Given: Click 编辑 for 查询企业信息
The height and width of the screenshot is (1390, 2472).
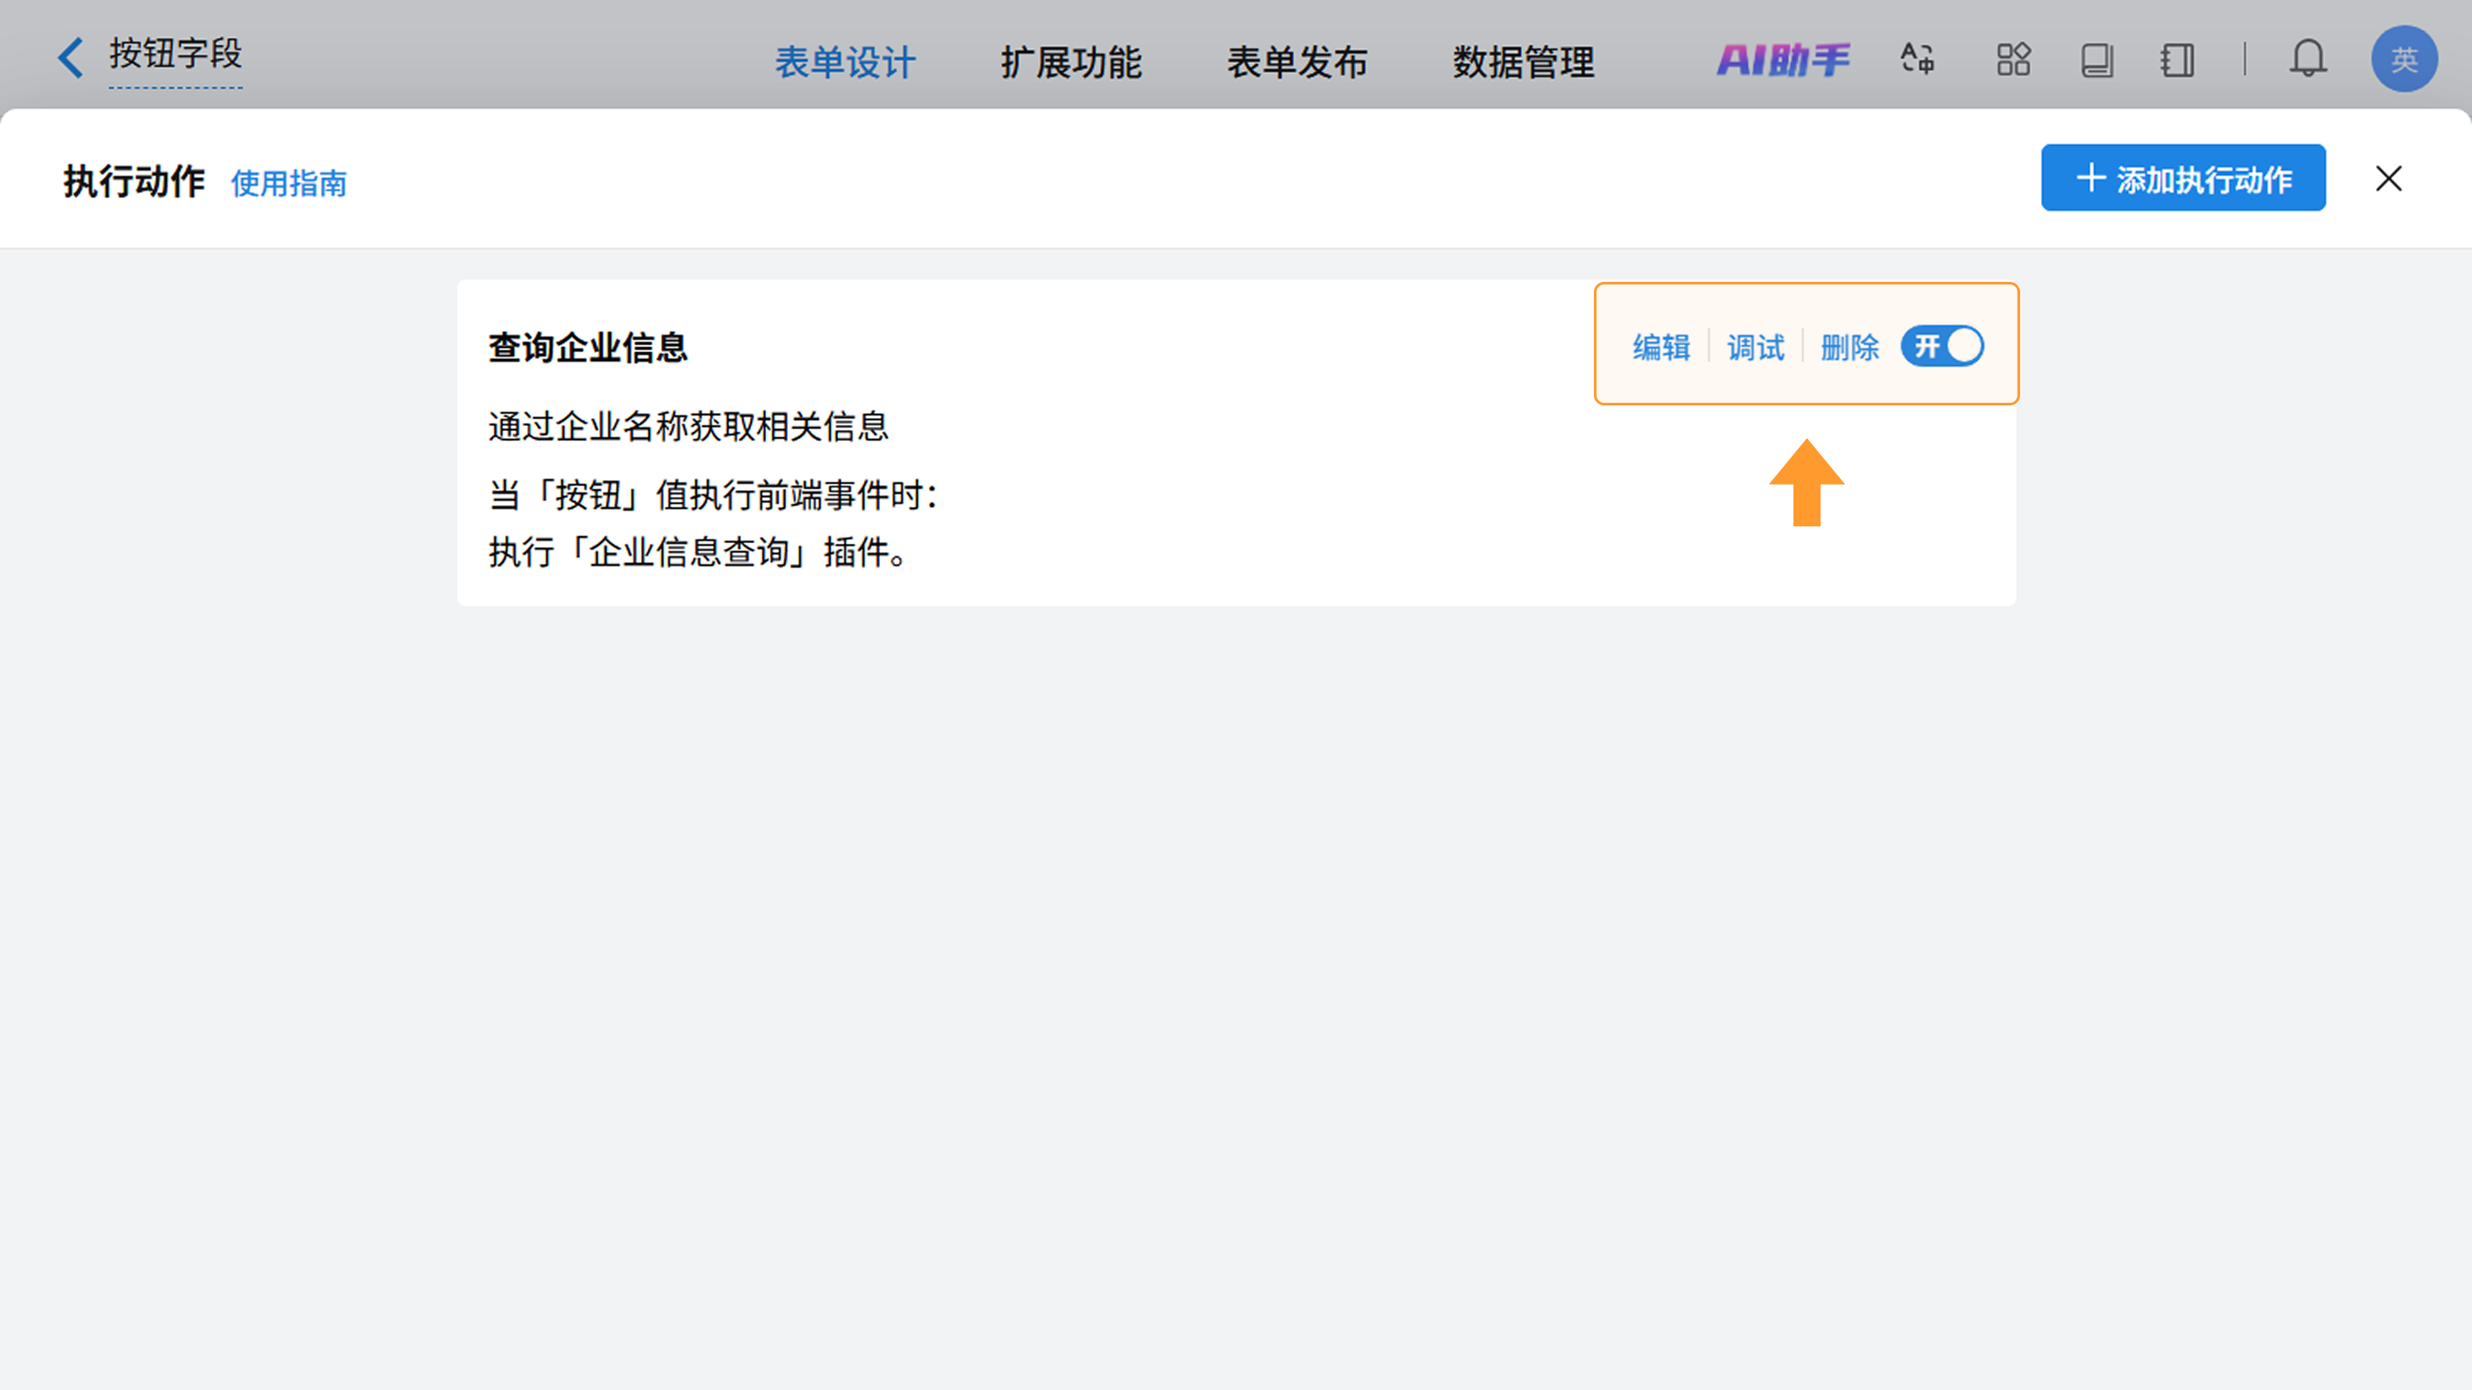Looking at the screenshot, I should click(1661, 347).
